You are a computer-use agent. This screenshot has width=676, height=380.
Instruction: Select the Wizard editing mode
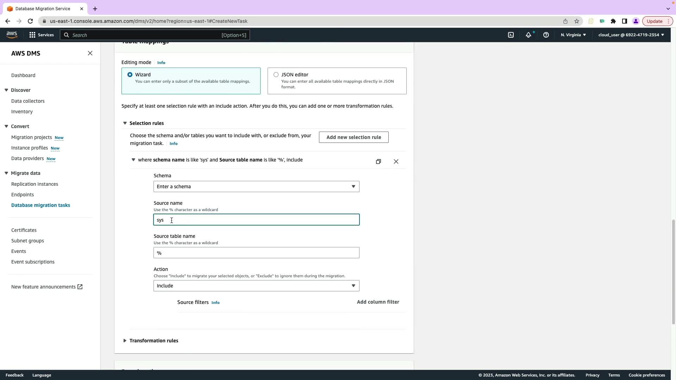(130, 75)
